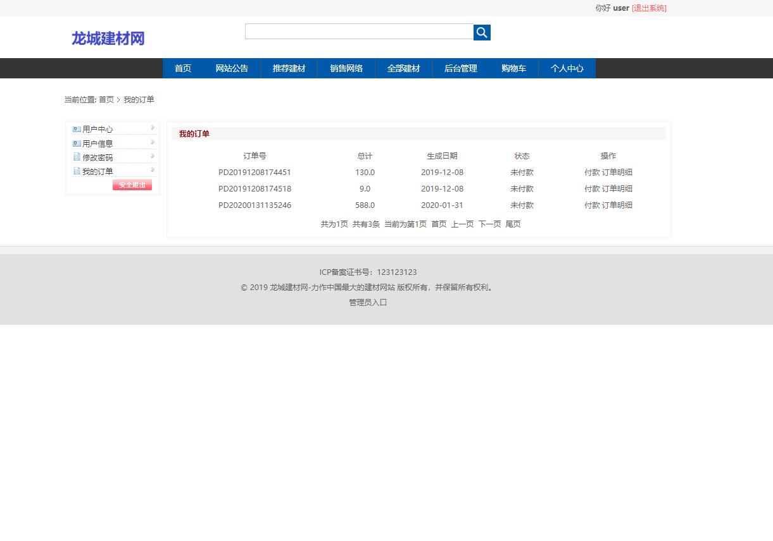Click the 退出系统 link at top right
Viewport: 773px width, 541px height.
point(649,8)
